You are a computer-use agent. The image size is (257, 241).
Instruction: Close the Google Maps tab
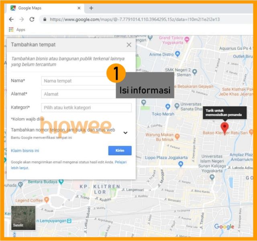(x=79, y=8)
